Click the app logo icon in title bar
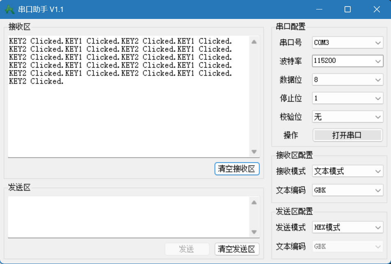Image resolution: width=391 pixels, height=264 pixels. 10,9
